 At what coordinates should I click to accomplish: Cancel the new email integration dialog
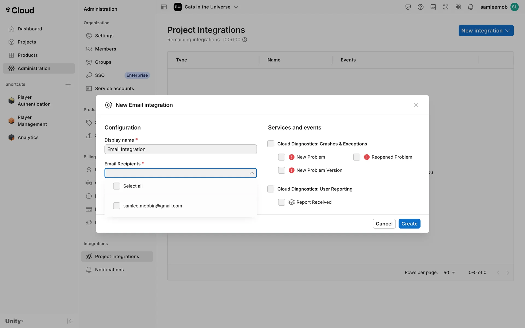point(384,224)
